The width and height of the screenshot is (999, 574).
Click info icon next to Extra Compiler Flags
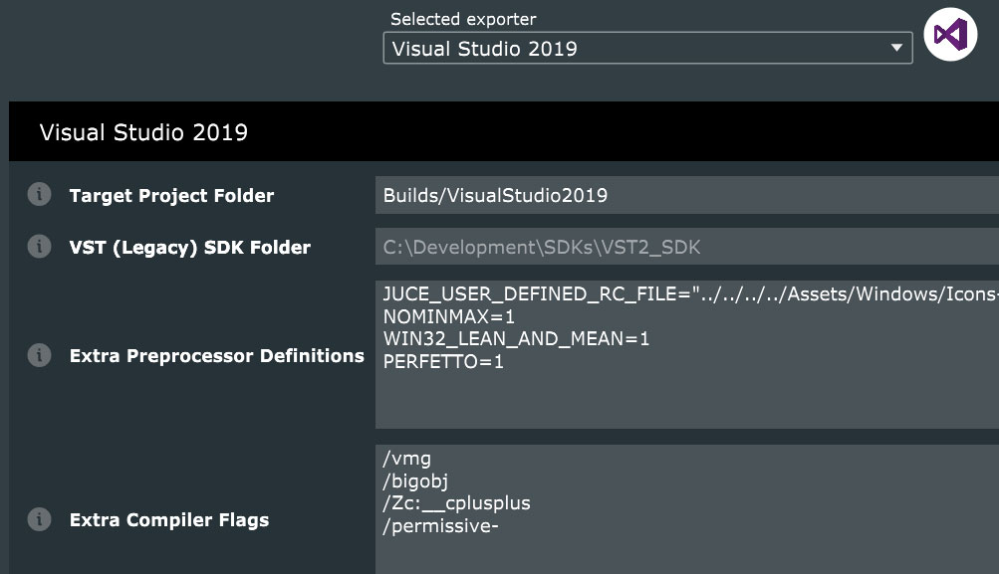(x=39, y=519)
